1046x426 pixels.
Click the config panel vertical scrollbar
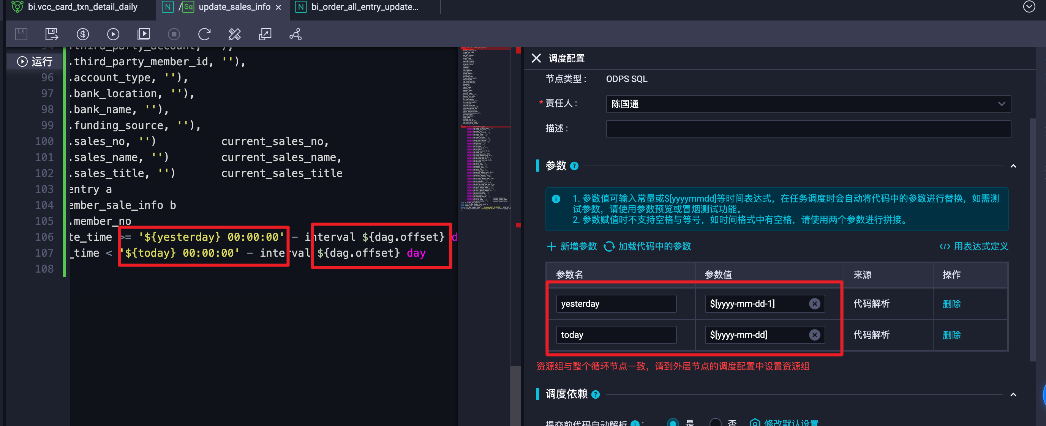[1034, 240]
